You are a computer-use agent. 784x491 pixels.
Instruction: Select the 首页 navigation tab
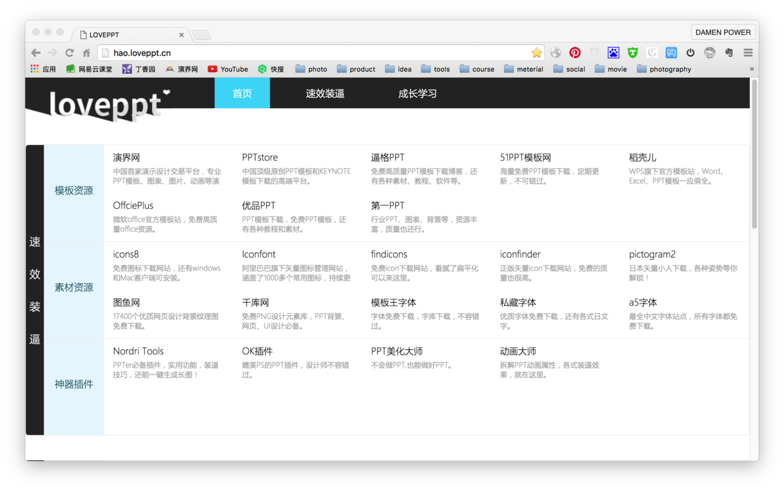242,93
